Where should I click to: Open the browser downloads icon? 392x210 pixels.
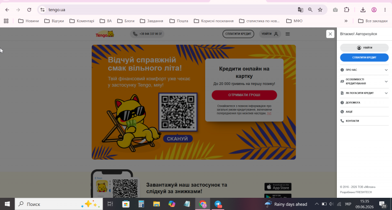363,10
